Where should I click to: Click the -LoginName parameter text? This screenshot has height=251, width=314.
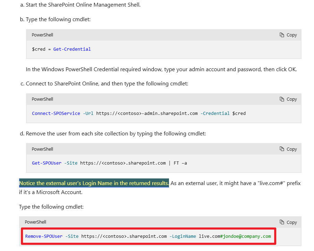pyautogui.click(x=183, y=236)
